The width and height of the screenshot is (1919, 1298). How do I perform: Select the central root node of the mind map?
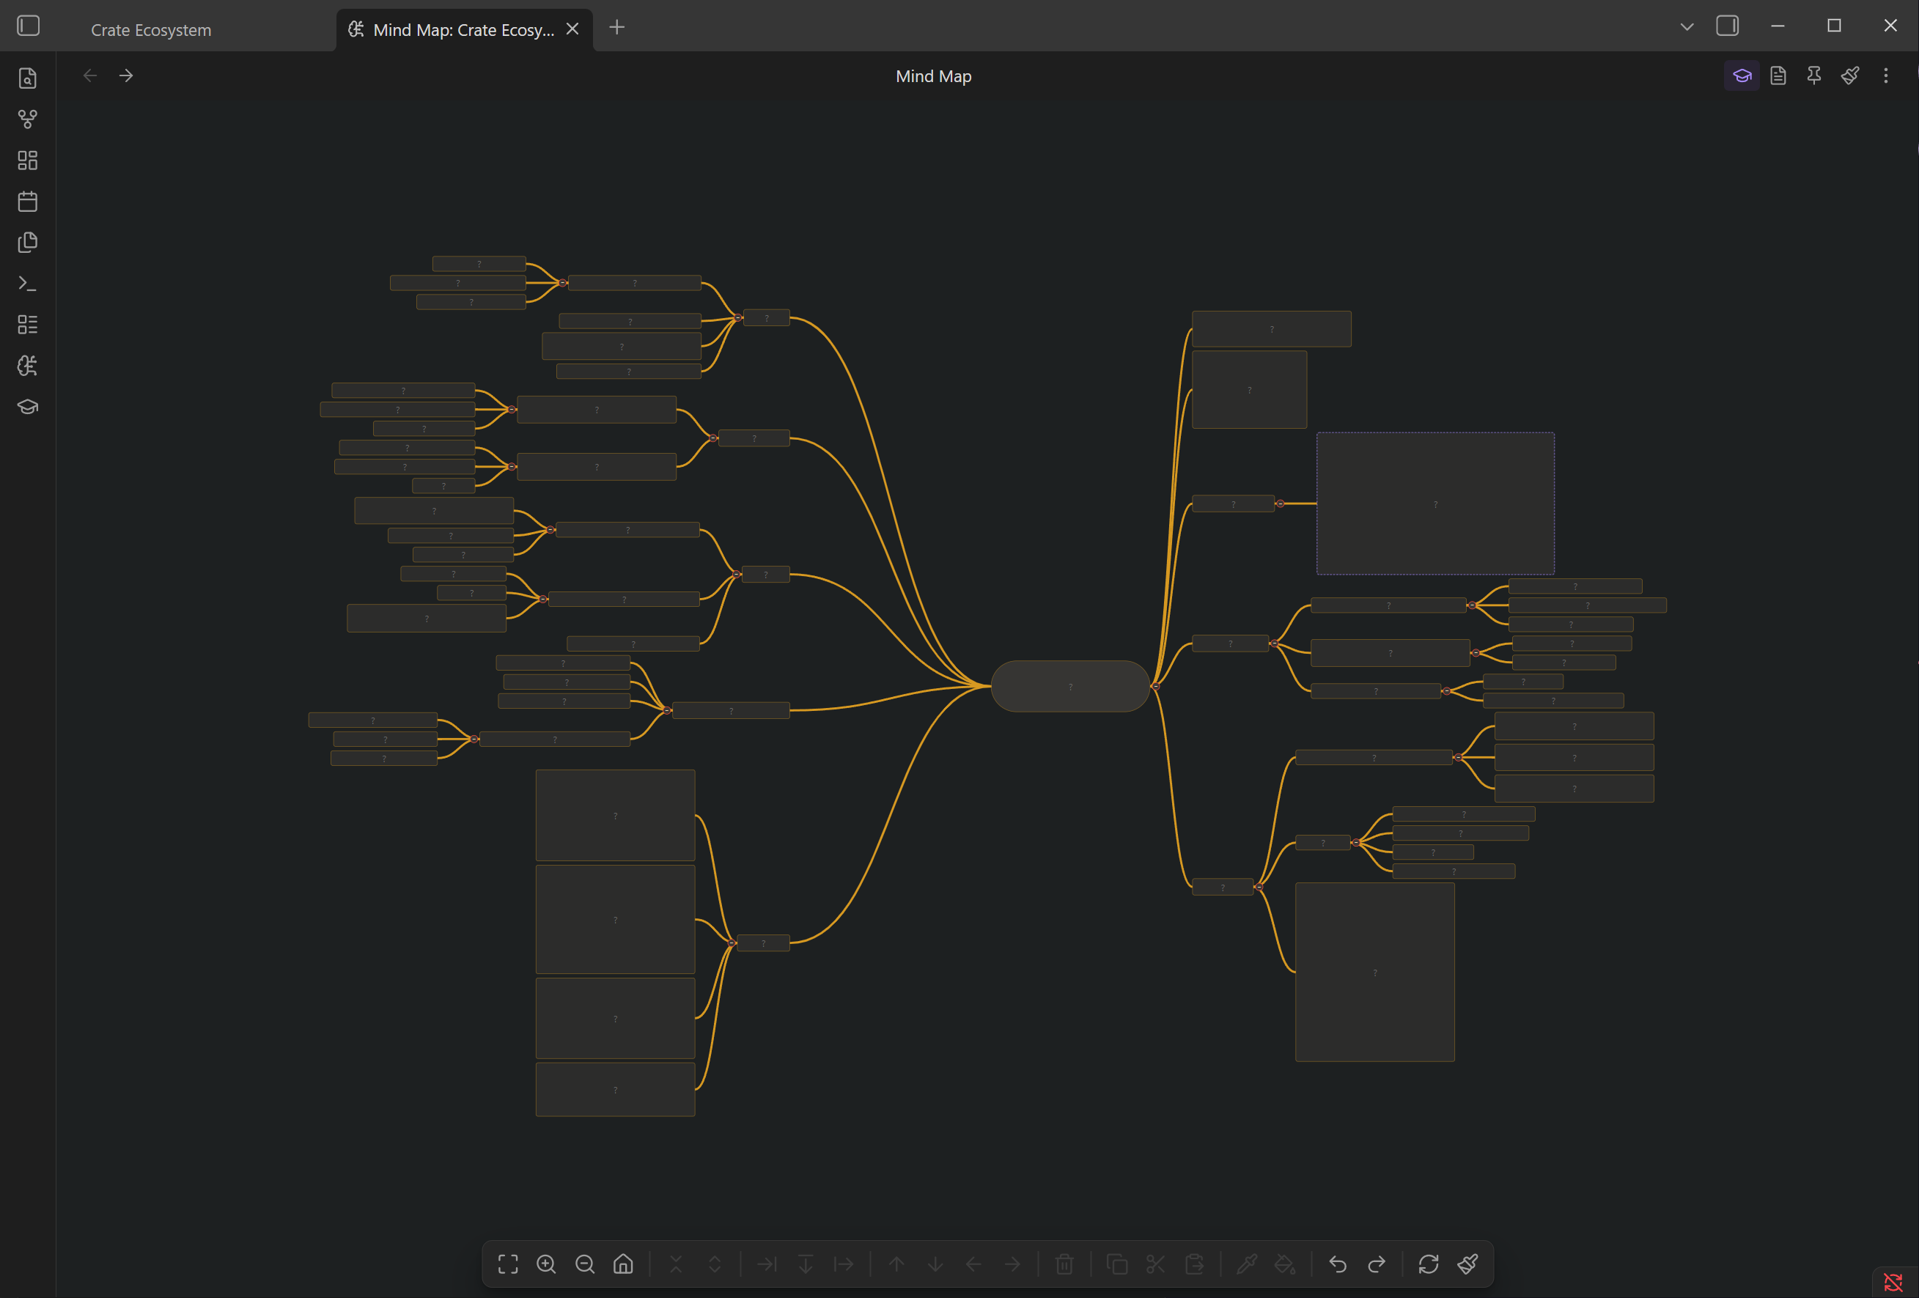(x=1070, y=685)
